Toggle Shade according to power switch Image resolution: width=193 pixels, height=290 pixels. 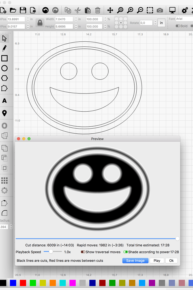tap(126, 252)
